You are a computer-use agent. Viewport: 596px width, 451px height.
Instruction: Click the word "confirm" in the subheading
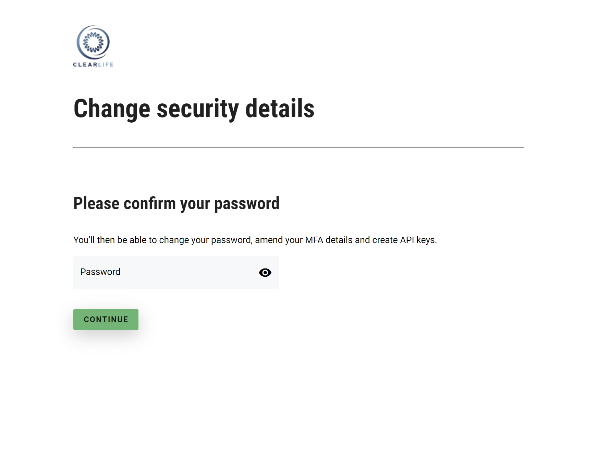pos(150,204)
